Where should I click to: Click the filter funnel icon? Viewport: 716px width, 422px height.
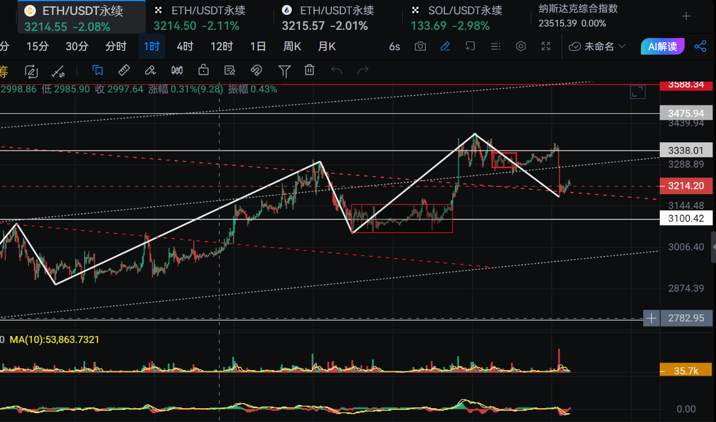pos(284,70)
